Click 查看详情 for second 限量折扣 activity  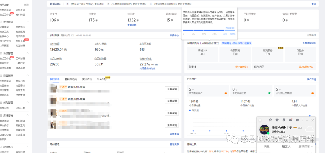click(172, 101)
